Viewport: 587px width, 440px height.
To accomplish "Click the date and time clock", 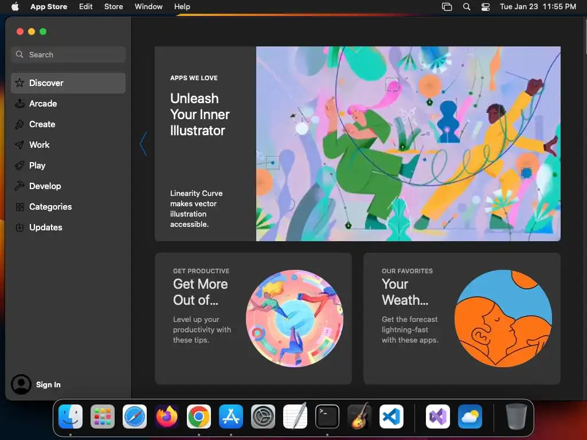I will coord(538,7).
